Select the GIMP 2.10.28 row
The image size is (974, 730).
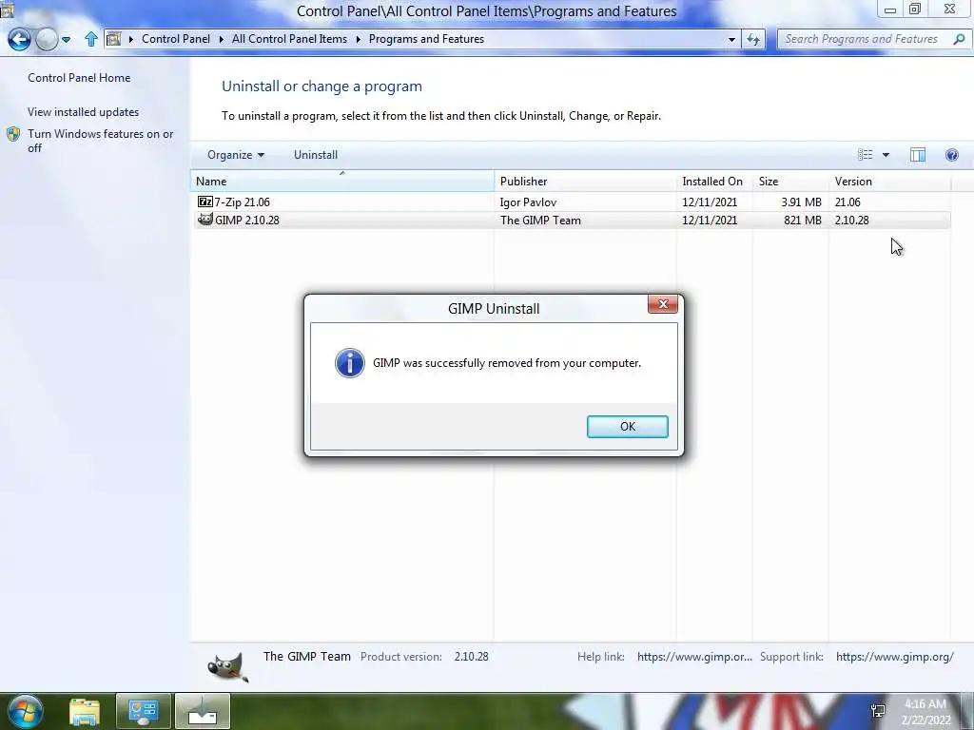(572, 220)
